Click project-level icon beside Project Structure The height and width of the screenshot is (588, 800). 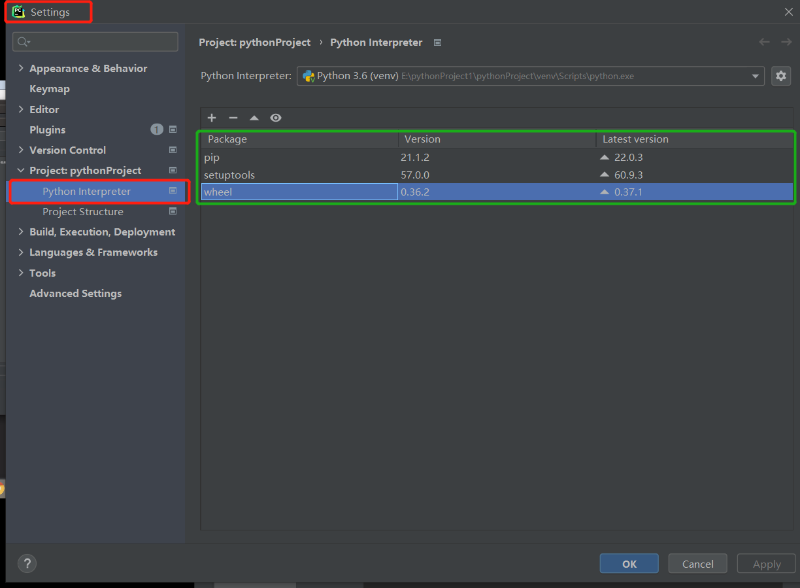tap(173, 211)
